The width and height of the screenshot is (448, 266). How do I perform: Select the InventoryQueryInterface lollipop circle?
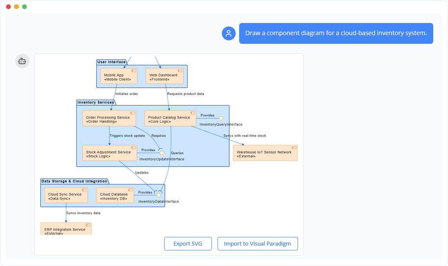(221, 118)
